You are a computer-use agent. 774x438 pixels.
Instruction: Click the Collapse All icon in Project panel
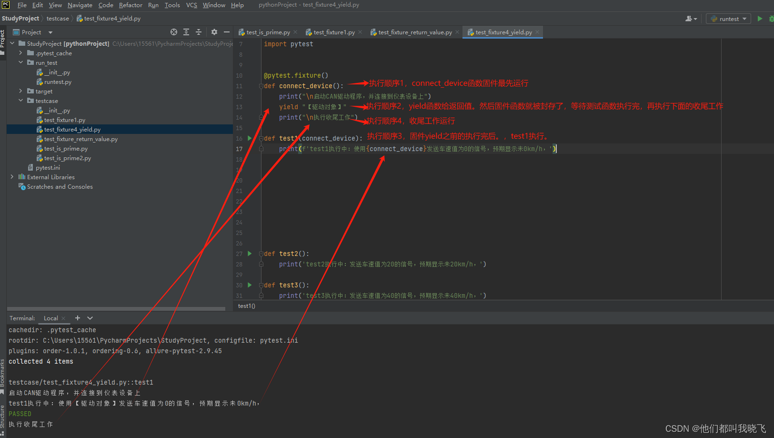point(199,32)
